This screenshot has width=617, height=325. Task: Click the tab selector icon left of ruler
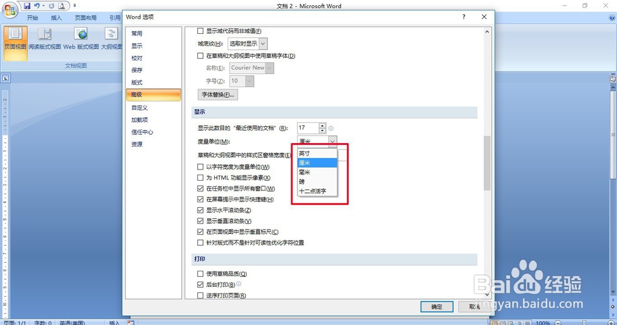click(6, 78)
